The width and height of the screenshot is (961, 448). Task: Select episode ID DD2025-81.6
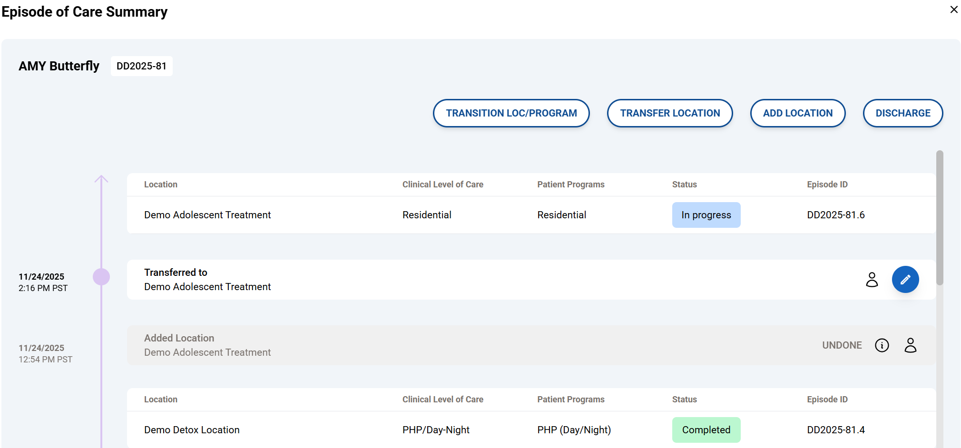pos(835,215)
